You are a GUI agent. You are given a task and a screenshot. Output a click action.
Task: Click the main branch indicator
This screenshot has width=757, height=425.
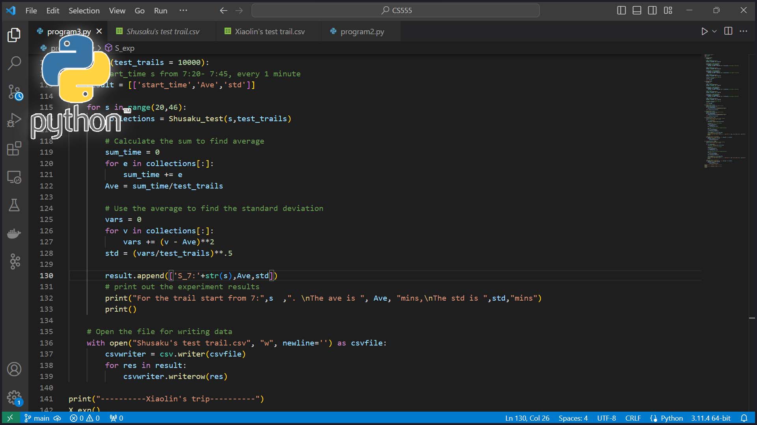pyautogui.click(x=37, y=418)
